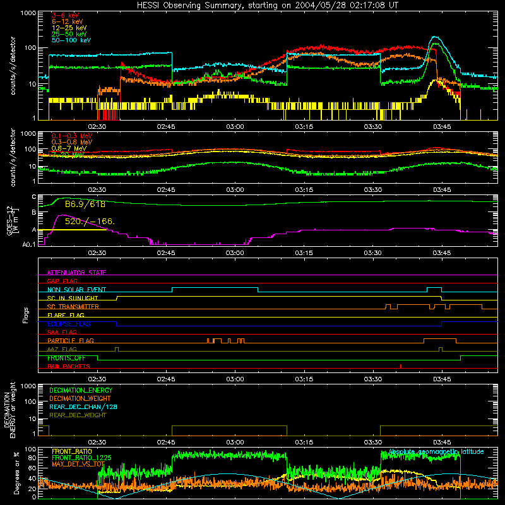Click 'Absolute geomagnetic latitude' label
Viewport: 505px width, 505px height.
click(436, 451)
